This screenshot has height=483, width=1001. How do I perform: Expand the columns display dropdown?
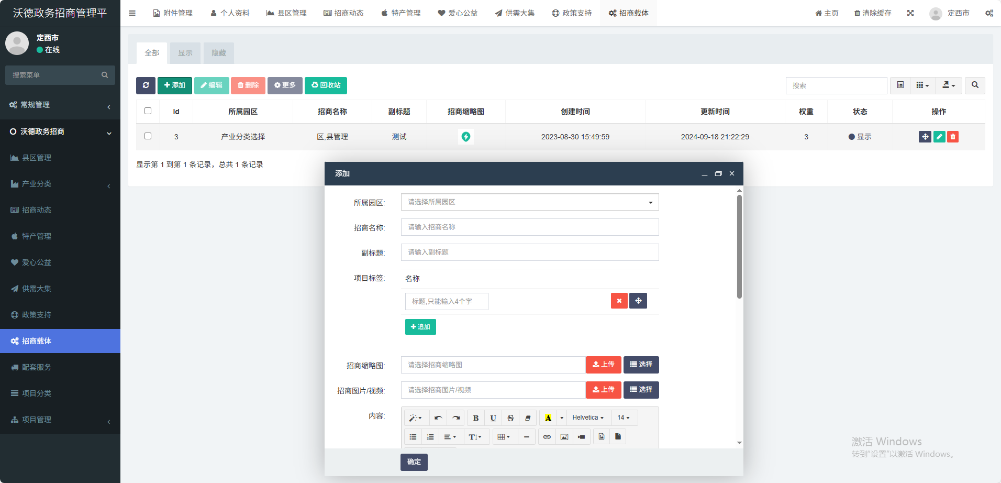pos(922,85)
